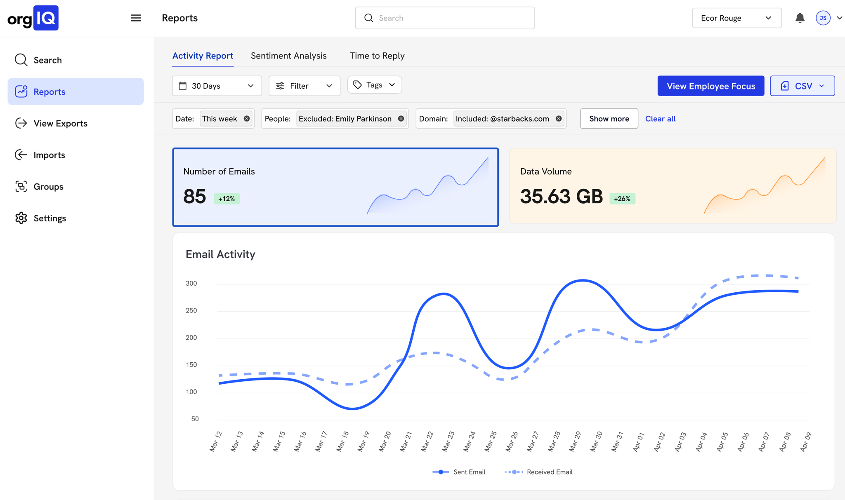The width and height of the screenshot is (845, 500).
Task: Open the Tags dropdown
Action: [x=374, y=85]
